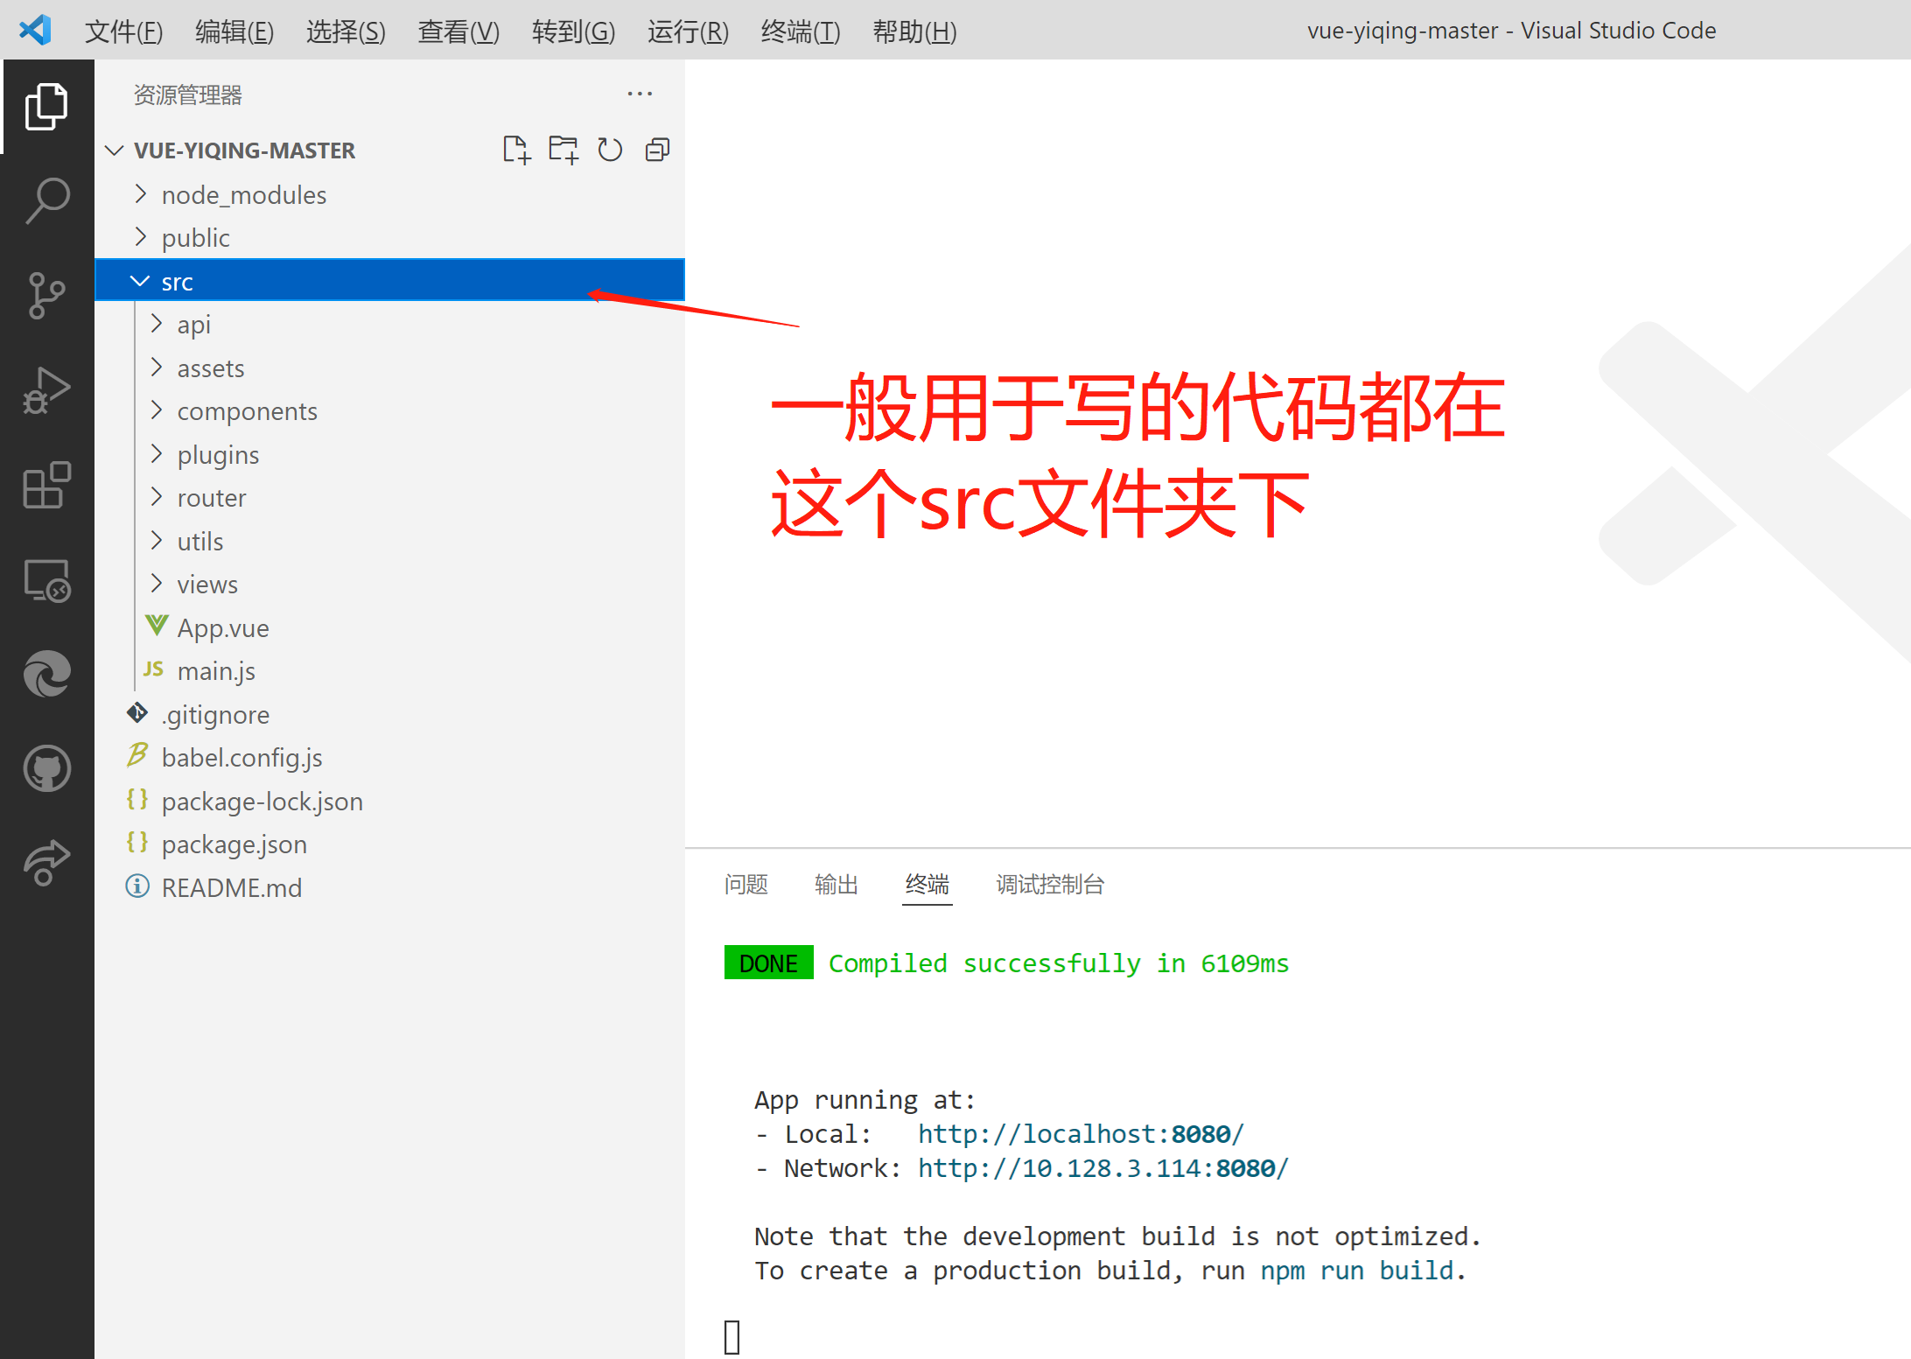Expand the components folder
1911x1359 pixels.
coord(247,411)
